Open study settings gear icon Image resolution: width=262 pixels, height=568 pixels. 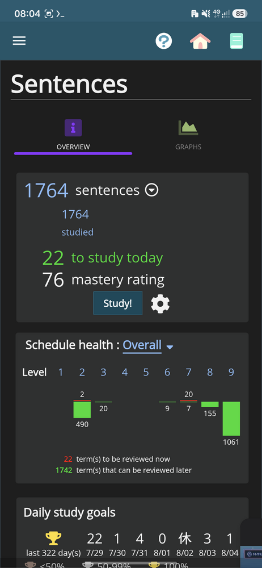coord(160,303)
